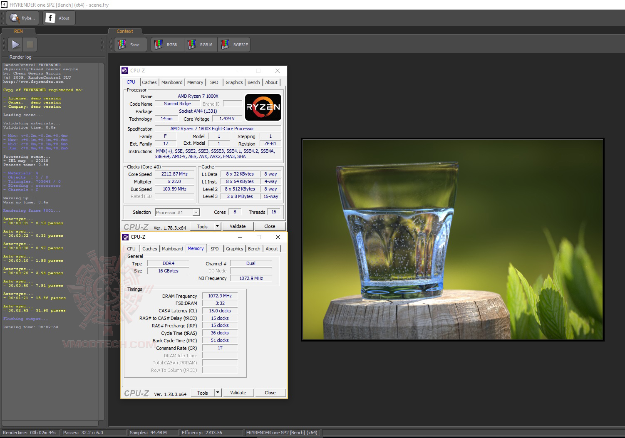The height and width of the screenshot is (438, 625).
Task: Export render as RGB8
Action: (x=167, y=45)
